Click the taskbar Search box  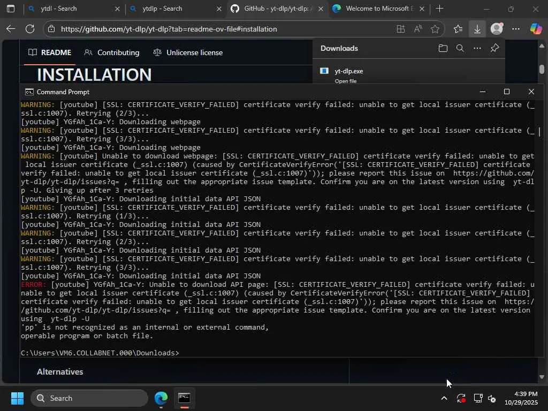pyautogui.click(x=89, y=398)
